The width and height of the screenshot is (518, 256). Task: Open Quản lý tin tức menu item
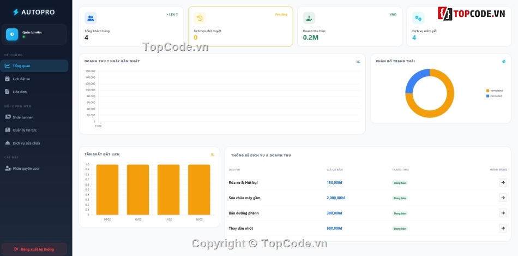(x=34, y=130)
